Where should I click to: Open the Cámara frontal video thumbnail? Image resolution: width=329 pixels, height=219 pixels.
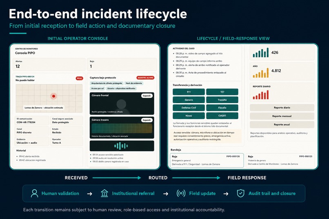[x=122, y=104]
